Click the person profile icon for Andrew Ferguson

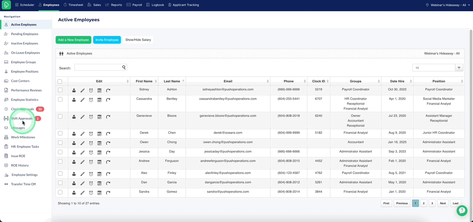click(74, 162)
